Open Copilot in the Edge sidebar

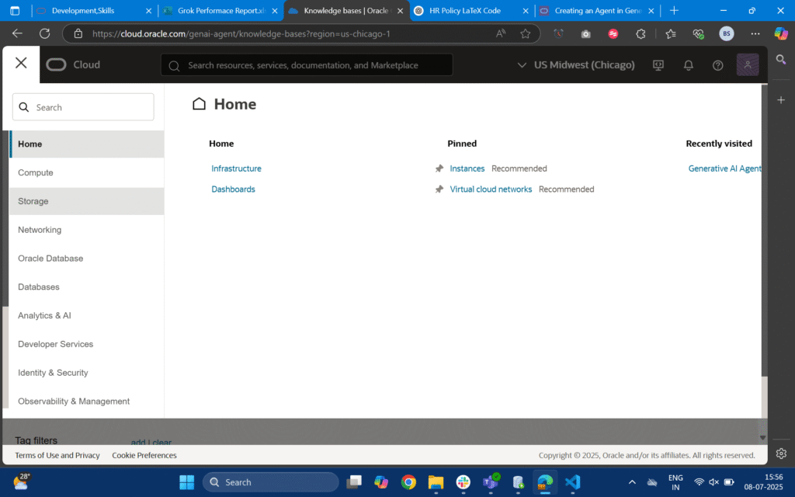[781, 34]
